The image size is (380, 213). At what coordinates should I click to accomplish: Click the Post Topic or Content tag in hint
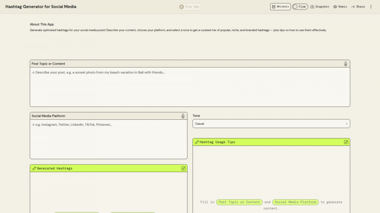pyautogui.click(x=239, y=202)
